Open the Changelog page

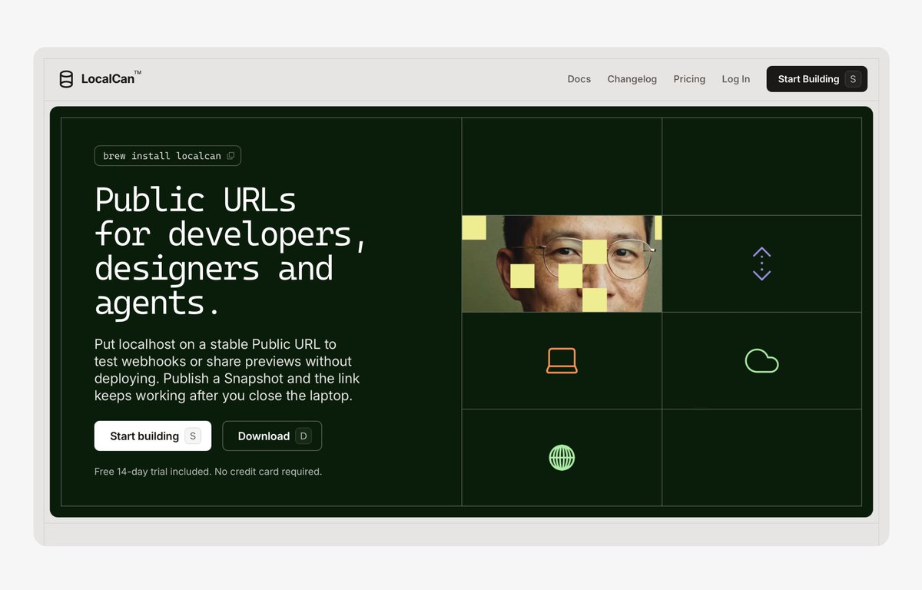click(632, 79)
